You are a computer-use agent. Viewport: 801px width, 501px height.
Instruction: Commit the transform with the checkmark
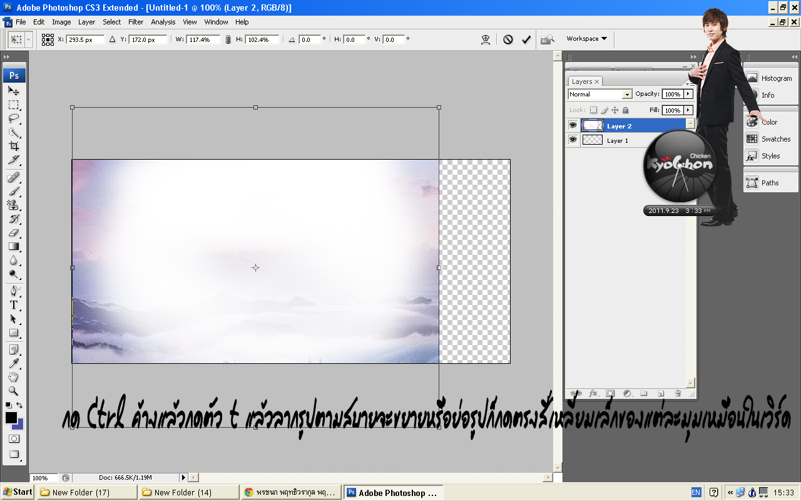(x=526, y=39)
